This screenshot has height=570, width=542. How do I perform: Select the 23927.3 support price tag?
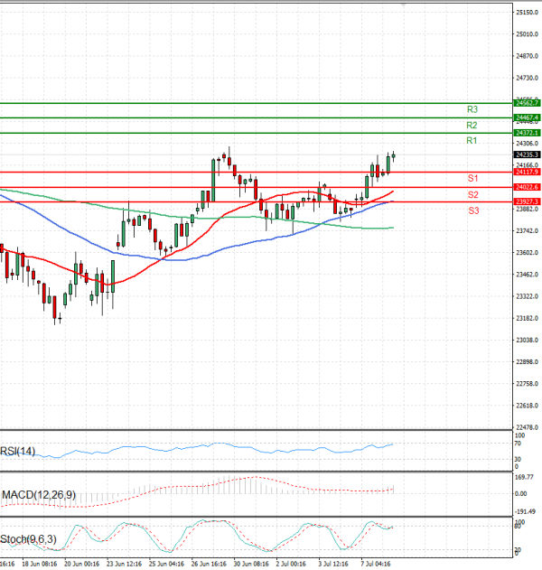pos(528,201)
